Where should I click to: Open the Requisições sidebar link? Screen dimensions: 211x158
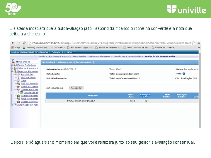pos(27,74)
